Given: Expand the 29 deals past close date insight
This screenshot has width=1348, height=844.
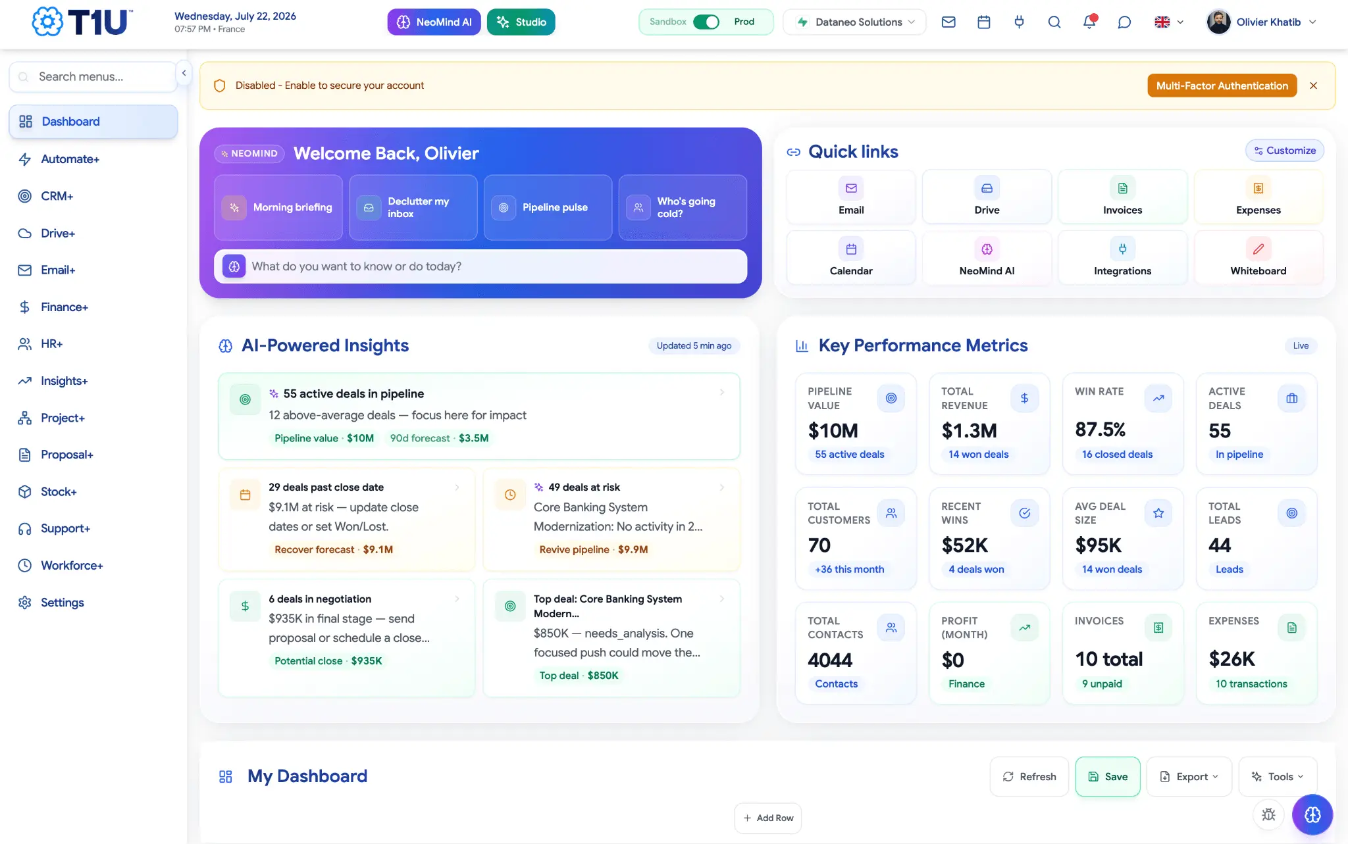Looking at the screenshot, I should click(x=347, y=519).
